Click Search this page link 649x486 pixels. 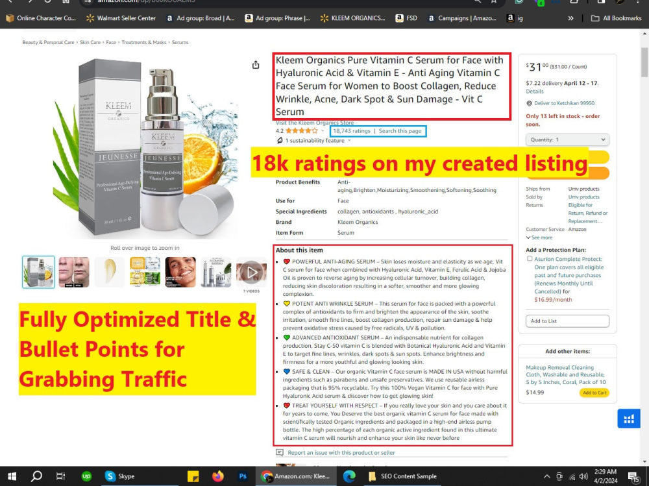tap(400, 131)
